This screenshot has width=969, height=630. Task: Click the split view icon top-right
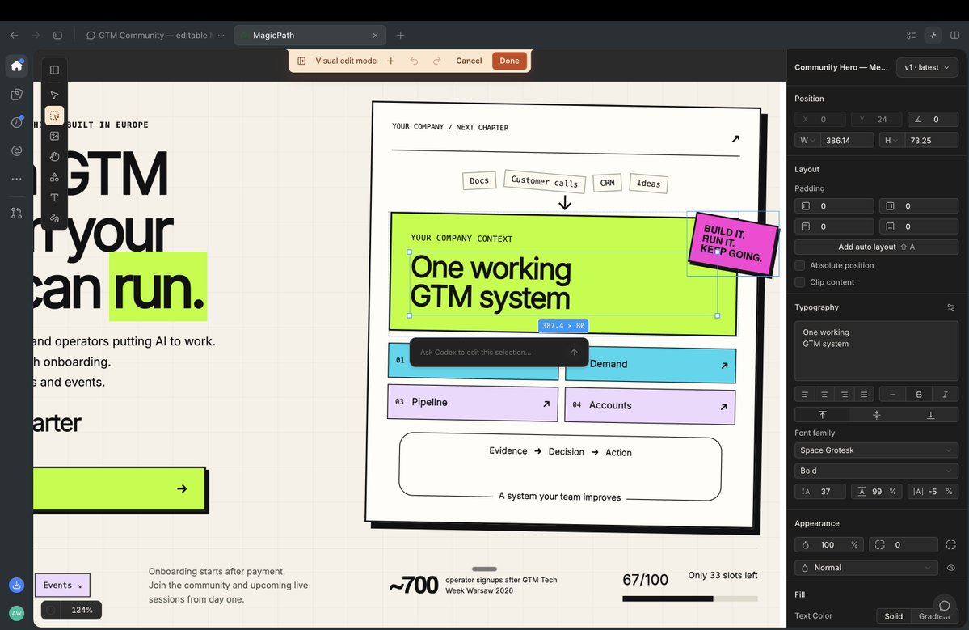[x=954, y=36]
